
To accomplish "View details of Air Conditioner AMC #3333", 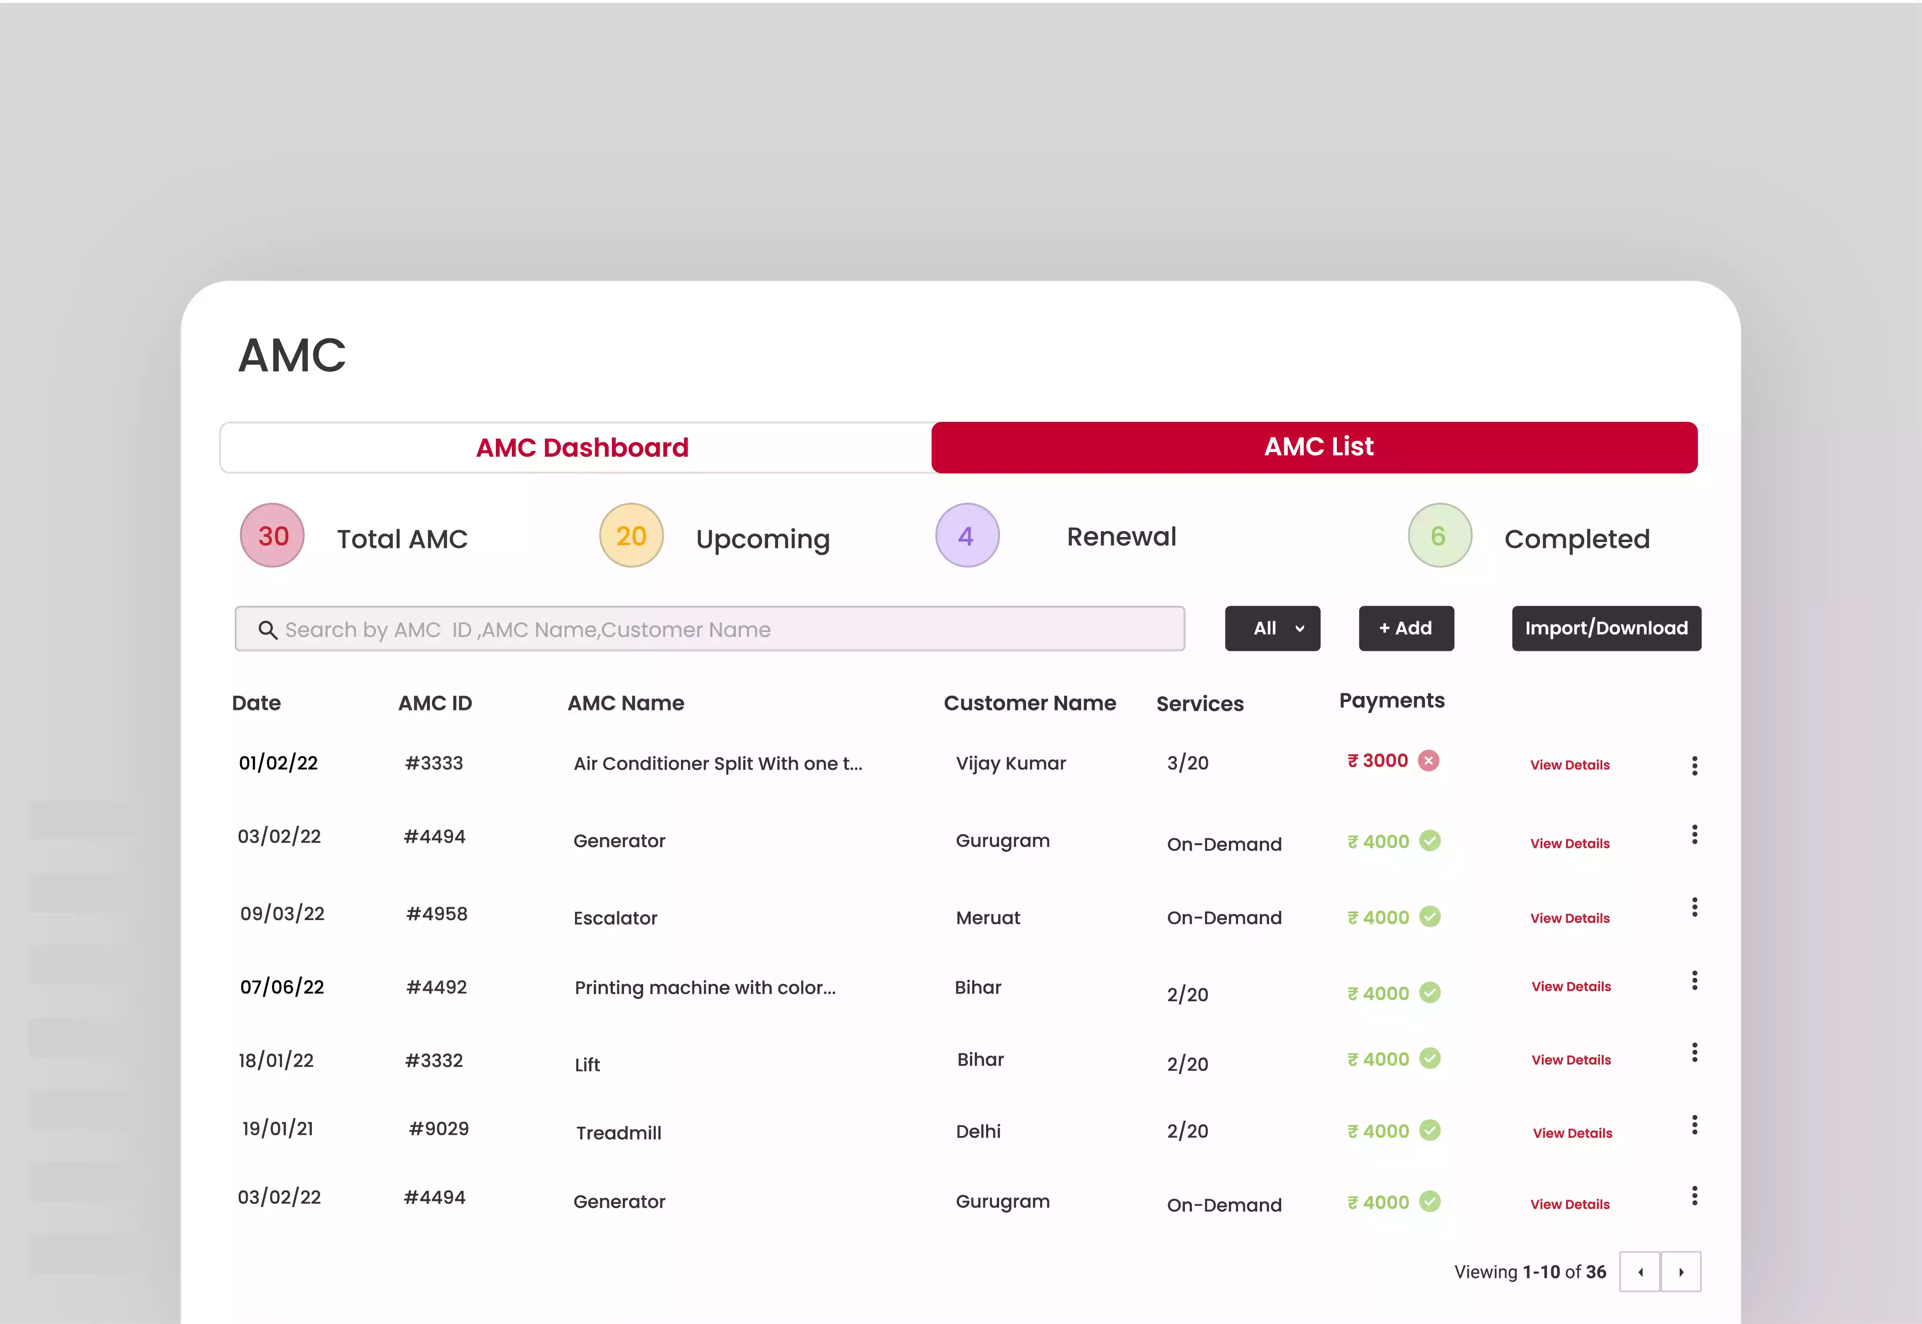I will pos(1570,765).
